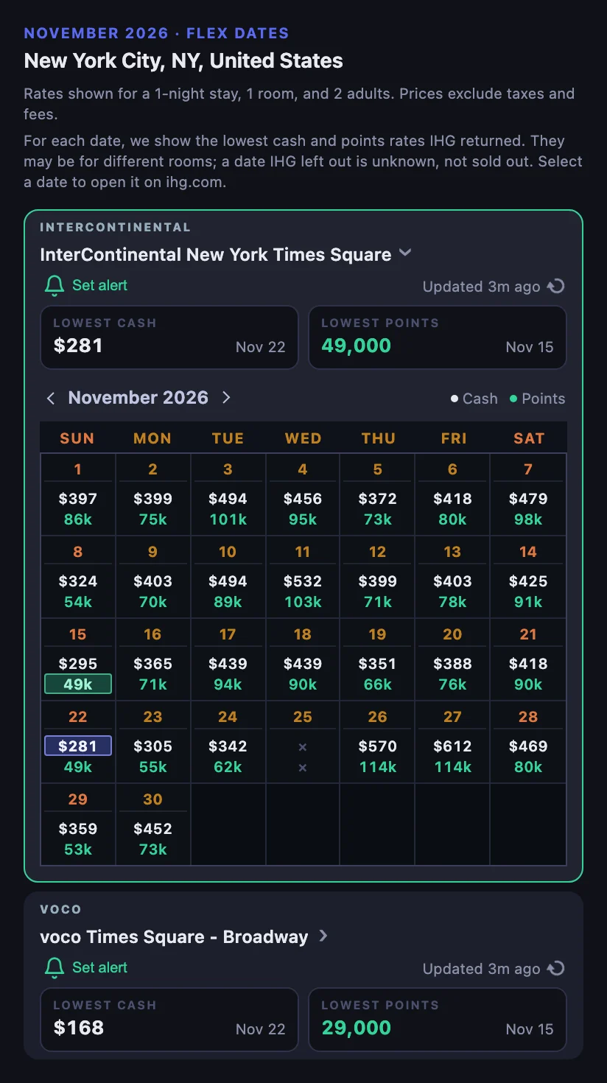This screenshot has width=607, height=1083.
Task: Click the bell icon for InterContinental alert
Action: pyautogui.click(x=55, y=286)
